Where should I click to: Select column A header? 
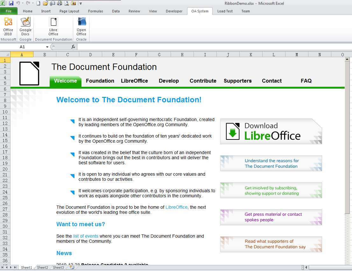pos(22,54)
